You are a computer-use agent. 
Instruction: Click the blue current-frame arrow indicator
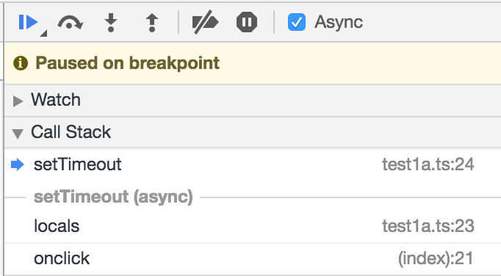(18, 164)
